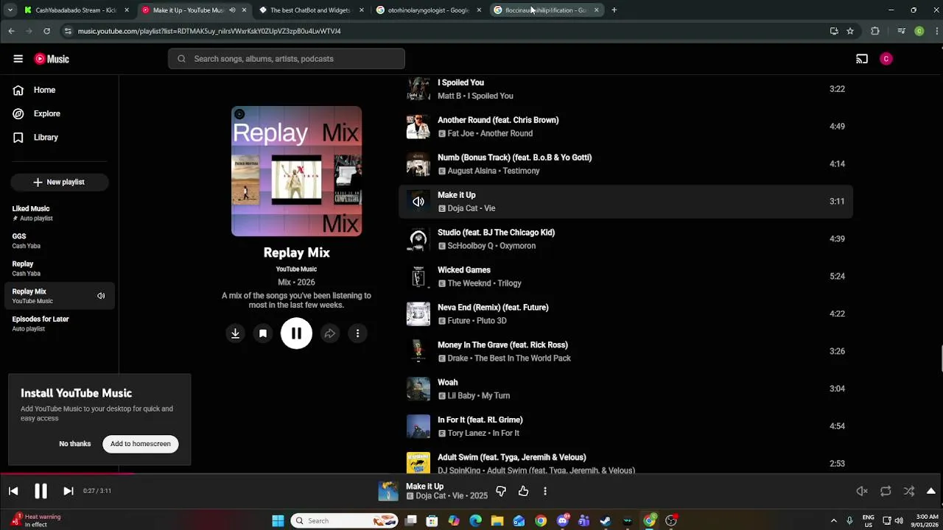Screen dimensions: 943x530
Task: Play Neva End (Remix) track
Action: click(x=493, y=308)
